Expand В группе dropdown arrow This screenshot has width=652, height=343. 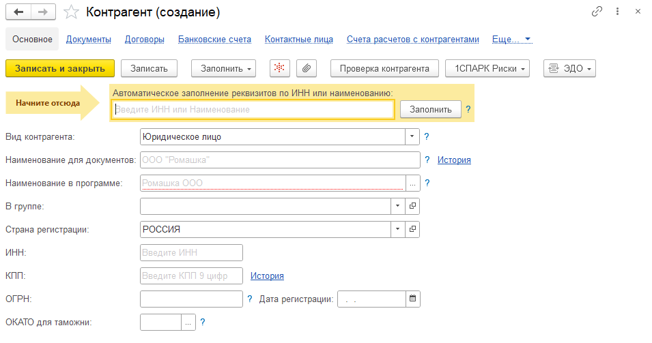pyautogui.click(x=398, y=206)
